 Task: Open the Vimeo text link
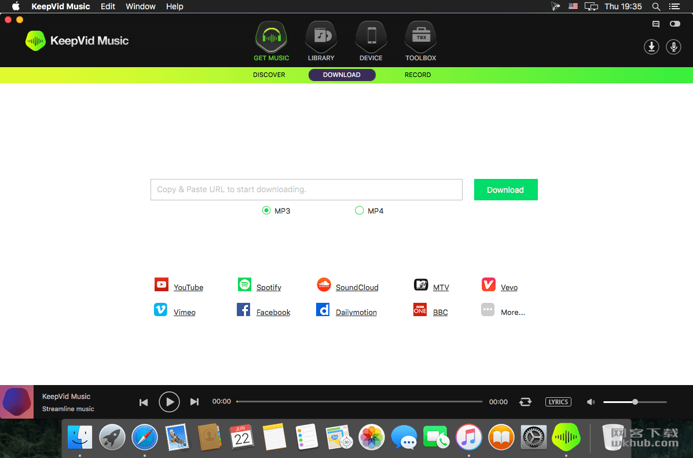click(184, 312)
